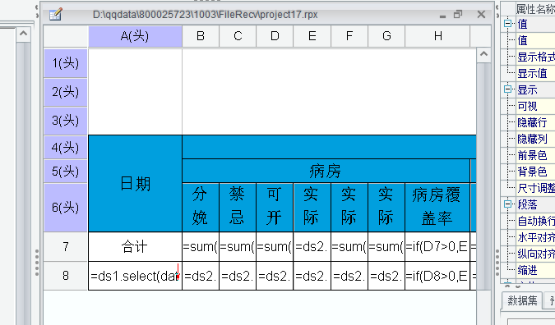This screenshot has width=555, height=325.
Task: Click the 属性名称 column header
Action: click(x=535, y=9)
